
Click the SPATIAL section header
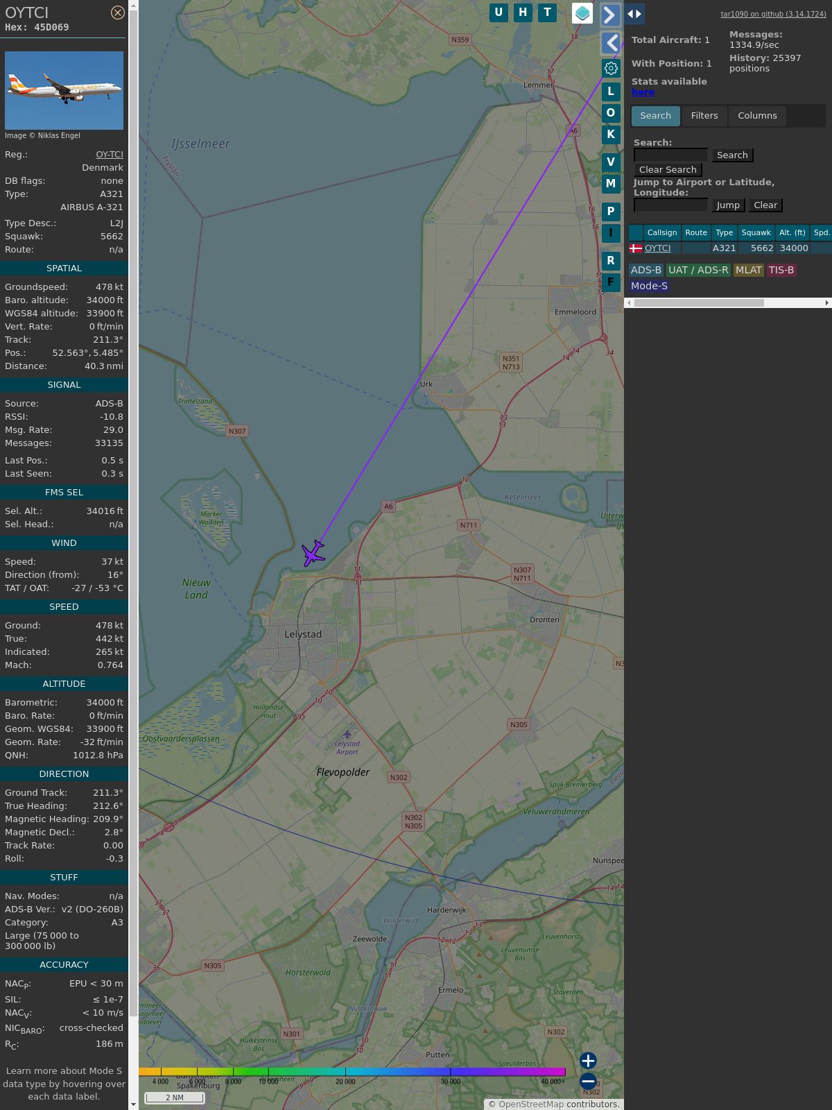point(64,268)
